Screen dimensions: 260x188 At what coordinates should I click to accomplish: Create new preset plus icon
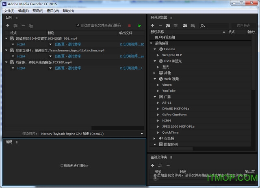[153, 26]
